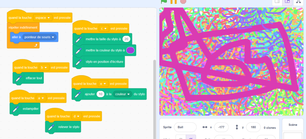Select the large stage layout icon
This screenshot has width=306, height=139.
click(x=287, y=2)
